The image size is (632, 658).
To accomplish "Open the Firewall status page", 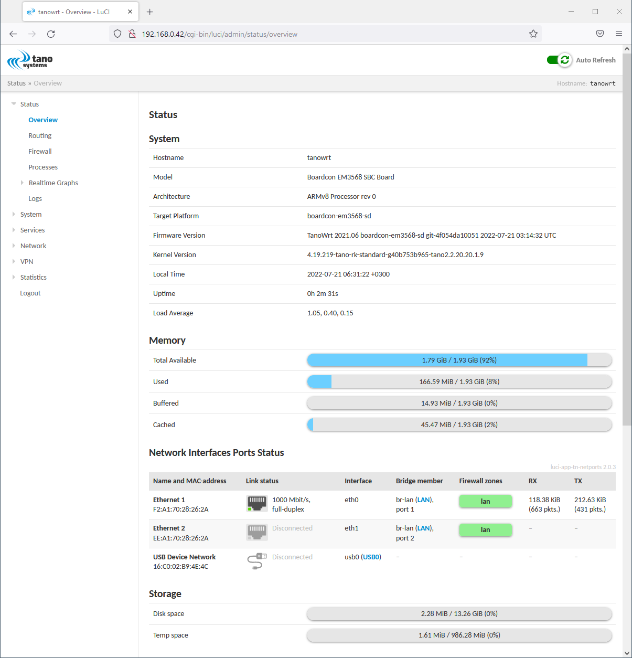I will [x=40, y=152].
